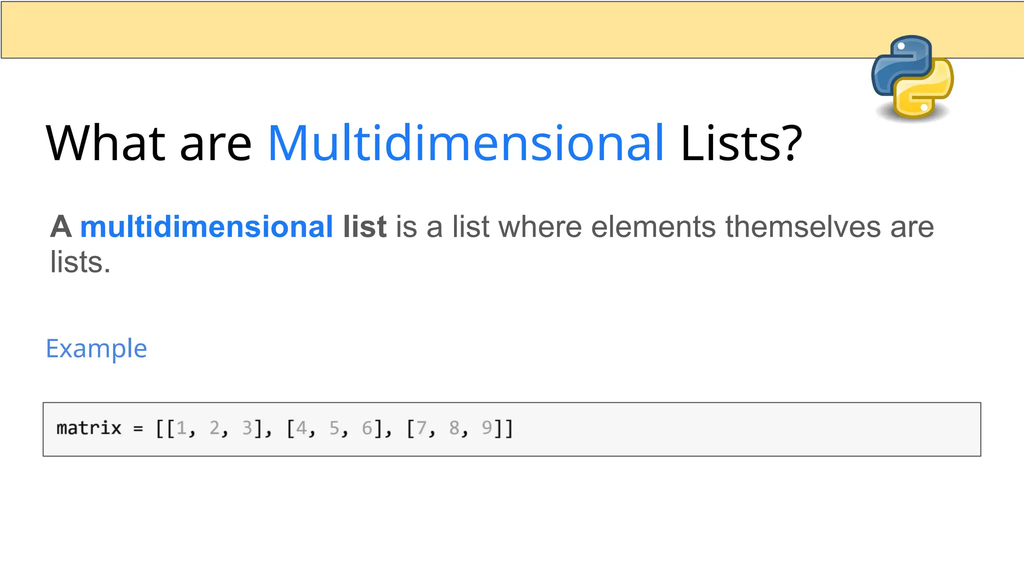Image resolution: width=1024 pixels, height=576 pixels.
Task: Click the word Lists? in the title
Action: (741, 143)
